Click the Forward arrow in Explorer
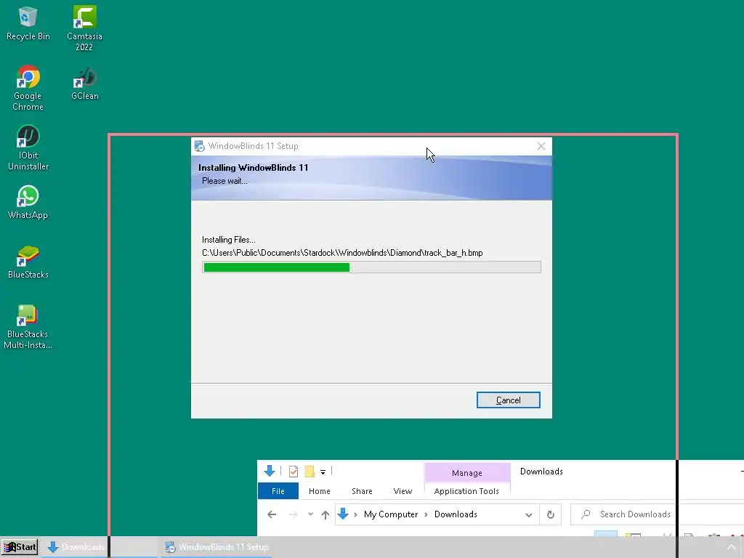This screenshot has width=744, height=558. click(x=294, y=514)
